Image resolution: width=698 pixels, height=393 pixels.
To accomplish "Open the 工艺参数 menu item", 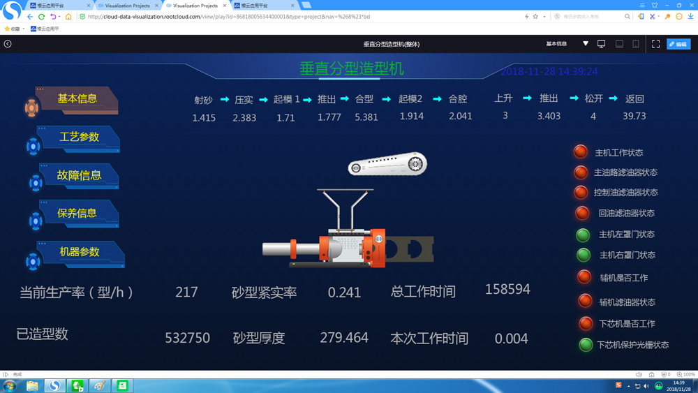I will [x=79, y=138].
